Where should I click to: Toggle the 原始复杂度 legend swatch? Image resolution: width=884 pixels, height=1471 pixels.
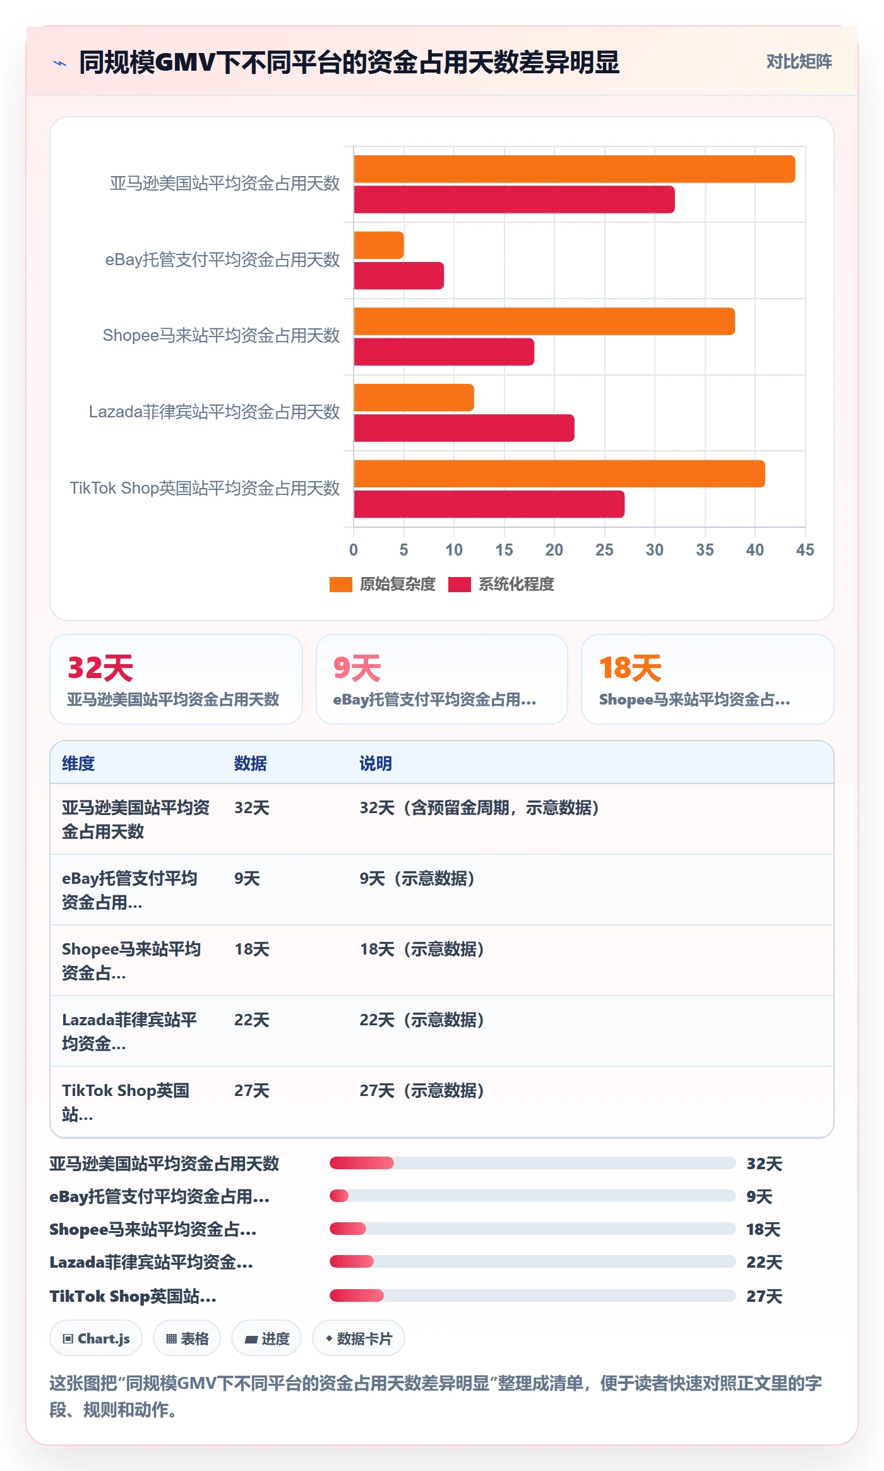(x=341, y=585)
